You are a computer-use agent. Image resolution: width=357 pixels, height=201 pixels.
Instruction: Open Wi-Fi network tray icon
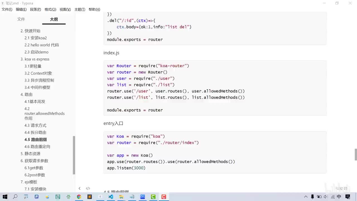coord(332,197)
